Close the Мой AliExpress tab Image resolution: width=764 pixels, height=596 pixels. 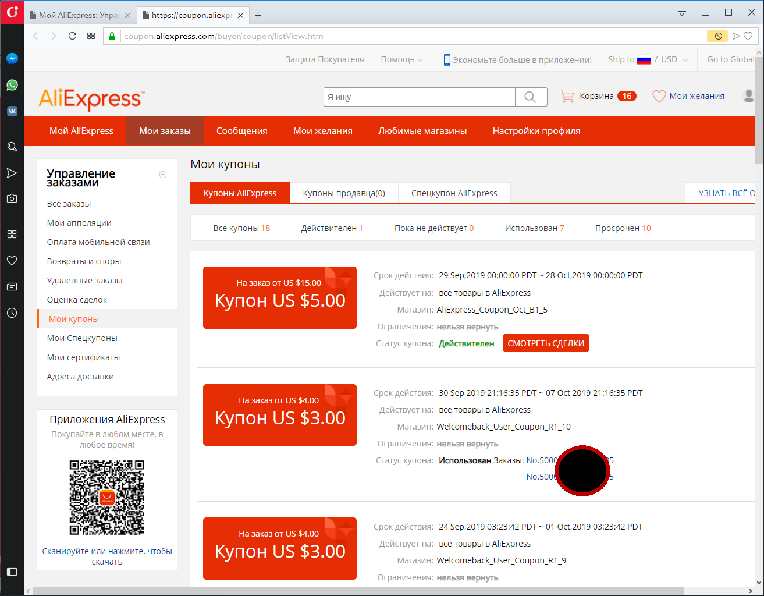pos(127,15)
